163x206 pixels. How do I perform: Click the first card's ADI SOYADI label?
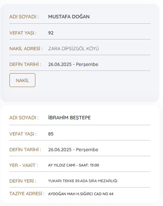(24, 17)
